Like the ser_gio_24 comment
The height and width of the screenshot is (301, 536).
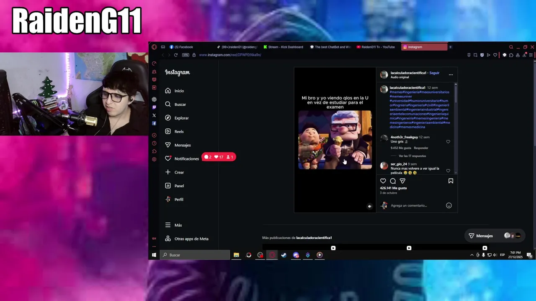coord(448,171)
